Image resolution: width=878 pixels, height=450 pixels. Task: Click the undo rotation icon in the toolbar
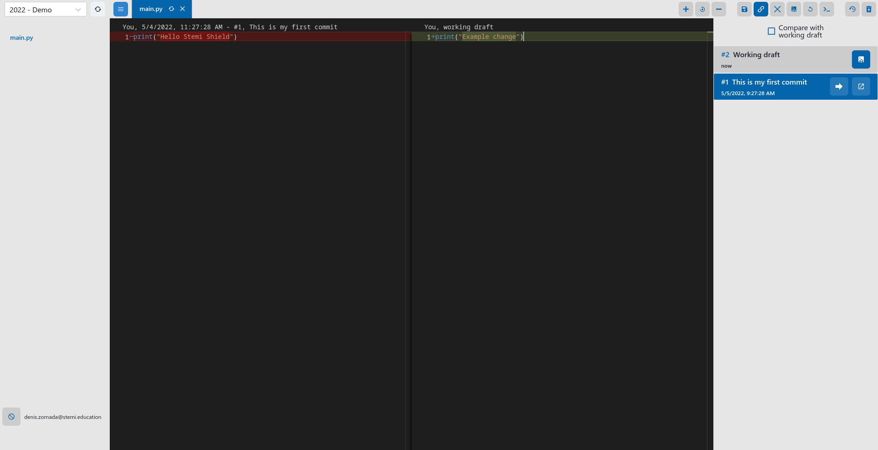coord(810,9)
